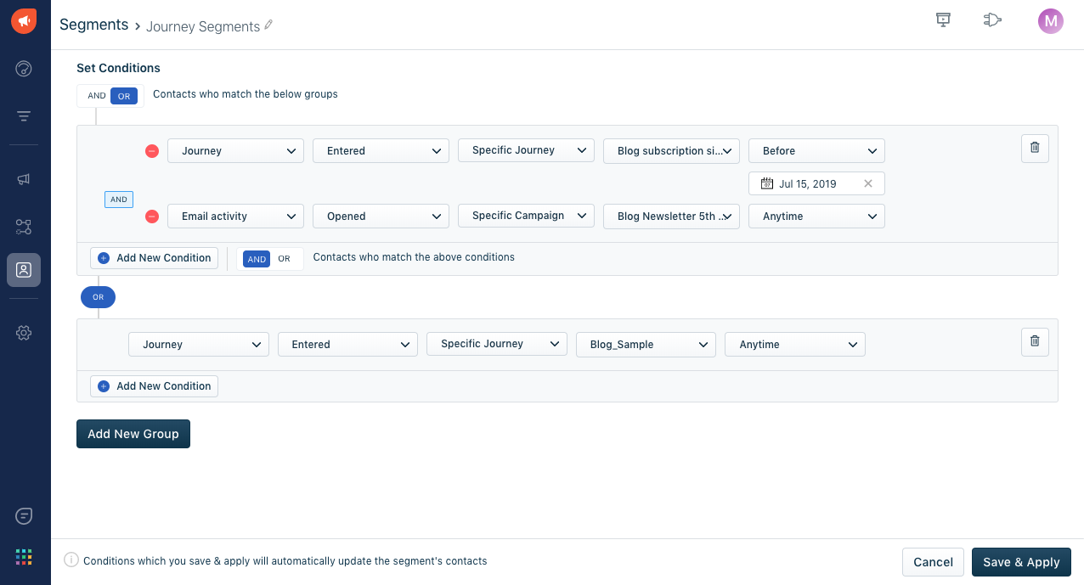This screenshot has height=585, width=1084.
Task: Toggle the OR connector between groups
Action: pyautogui.click(x=99, y=297)
